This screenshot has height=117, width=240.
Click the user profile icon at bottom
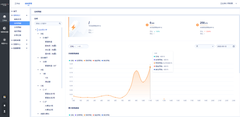[4, 111]
